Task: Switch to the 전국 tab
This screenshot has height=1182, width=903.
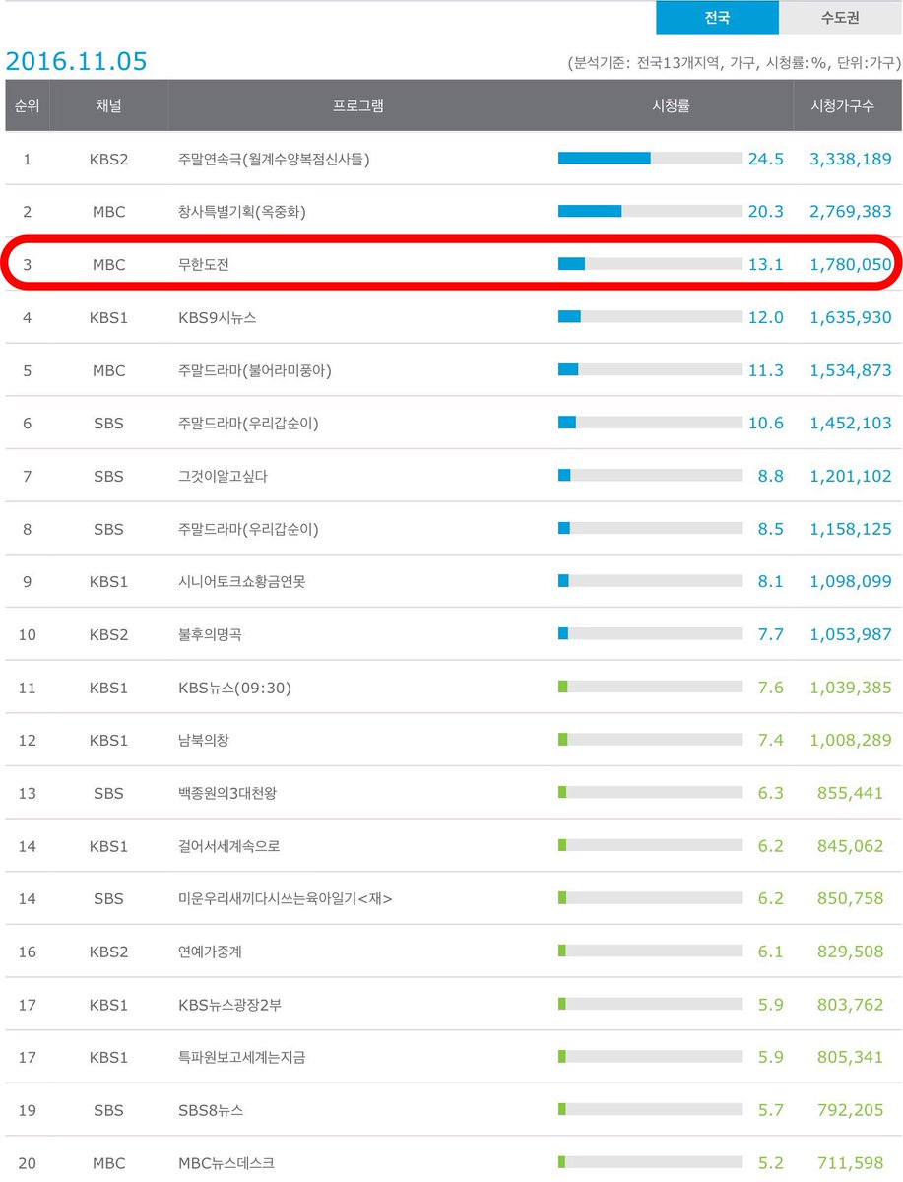Action: [717, 18]
